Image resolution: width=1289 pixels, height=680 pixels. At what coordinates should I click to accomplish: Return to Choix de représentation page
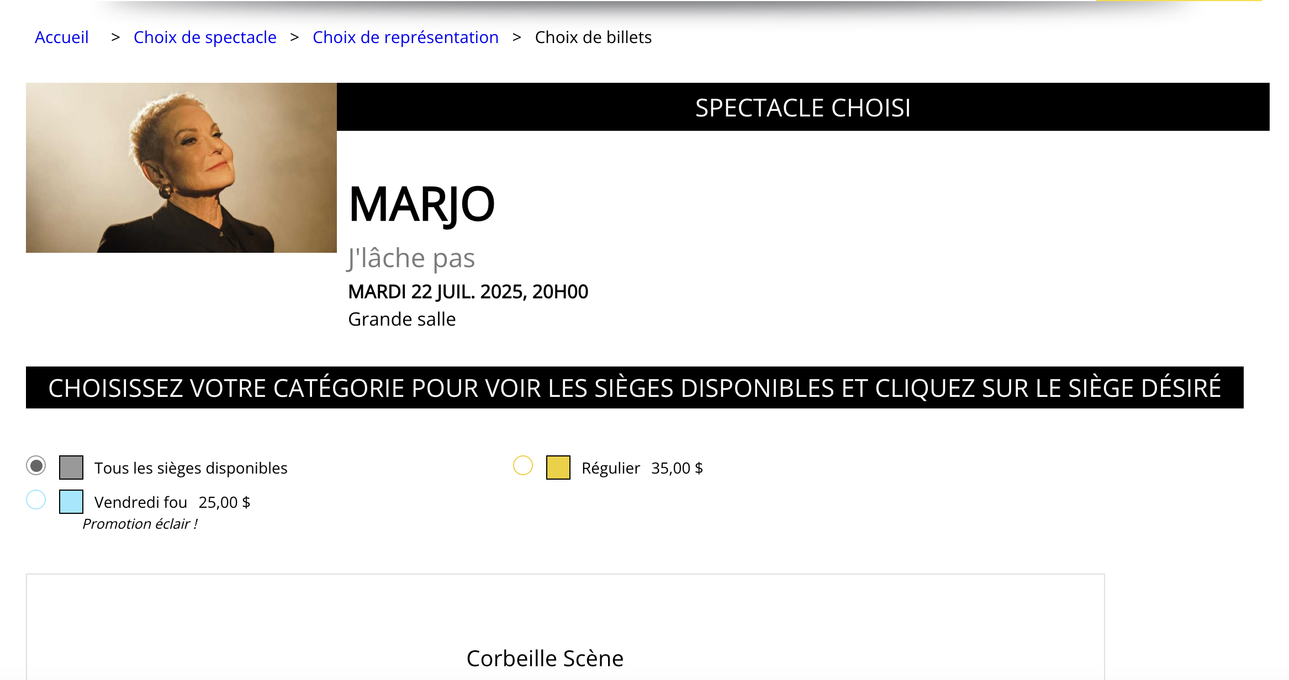click(x=405, y=37)
